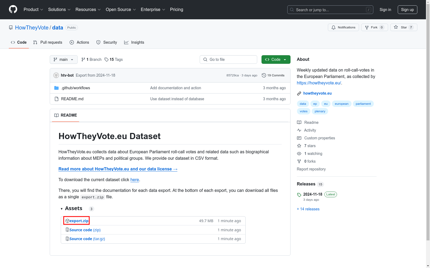Click the GitHub Octocat logo
Screen dimensions: 430x268
[13, 9]
